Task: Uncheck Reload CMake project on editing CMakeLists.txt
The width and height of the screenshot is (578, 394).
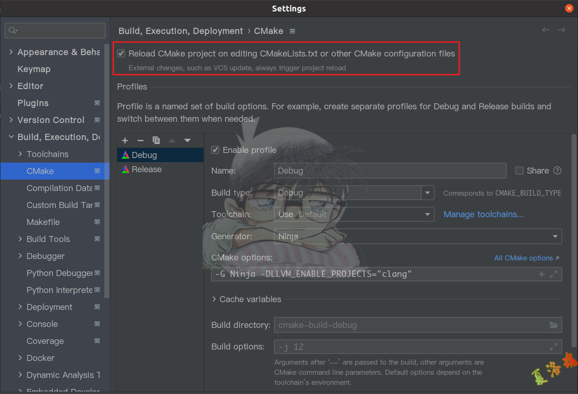Action: pyautogui.click(x=121, y=53)
